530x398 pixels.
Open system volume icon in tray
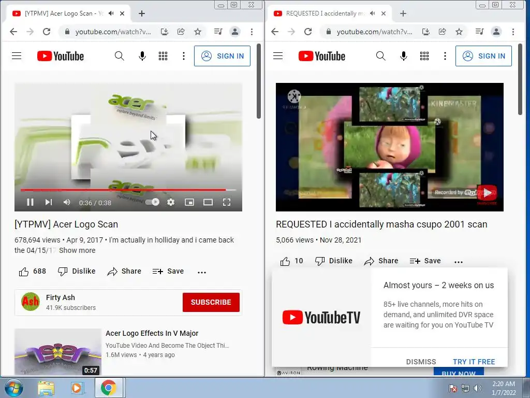477,388
